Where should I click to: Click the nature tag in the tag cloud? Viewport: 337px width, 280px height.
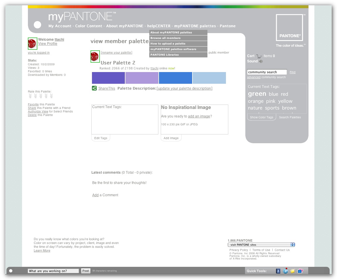coord(255,108)
